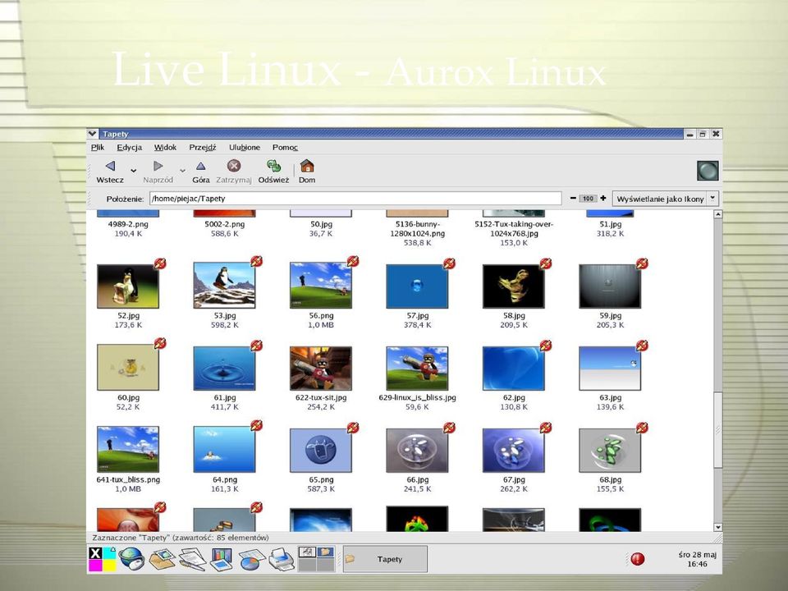Select the 59.jpg gray thumbnail
The image size is (788, 591).
click(610, 286)
